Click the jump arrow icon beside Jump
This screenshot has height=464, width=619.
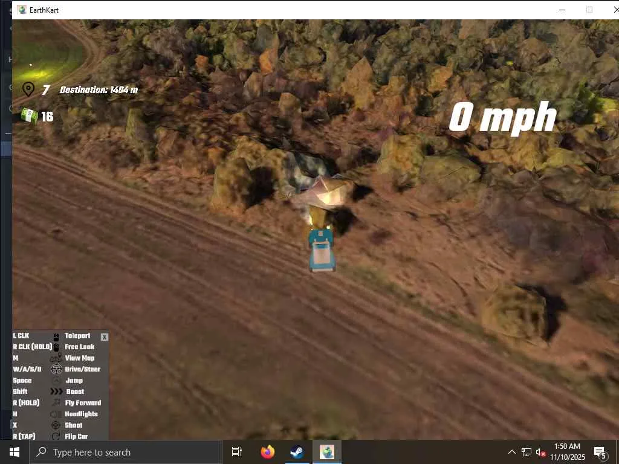(56, 381)
